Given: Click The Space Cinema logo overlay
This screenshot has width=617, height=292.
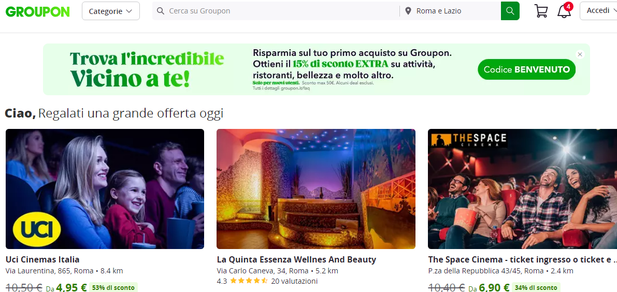Looking at the screenshot, I should tap(467, 140).
